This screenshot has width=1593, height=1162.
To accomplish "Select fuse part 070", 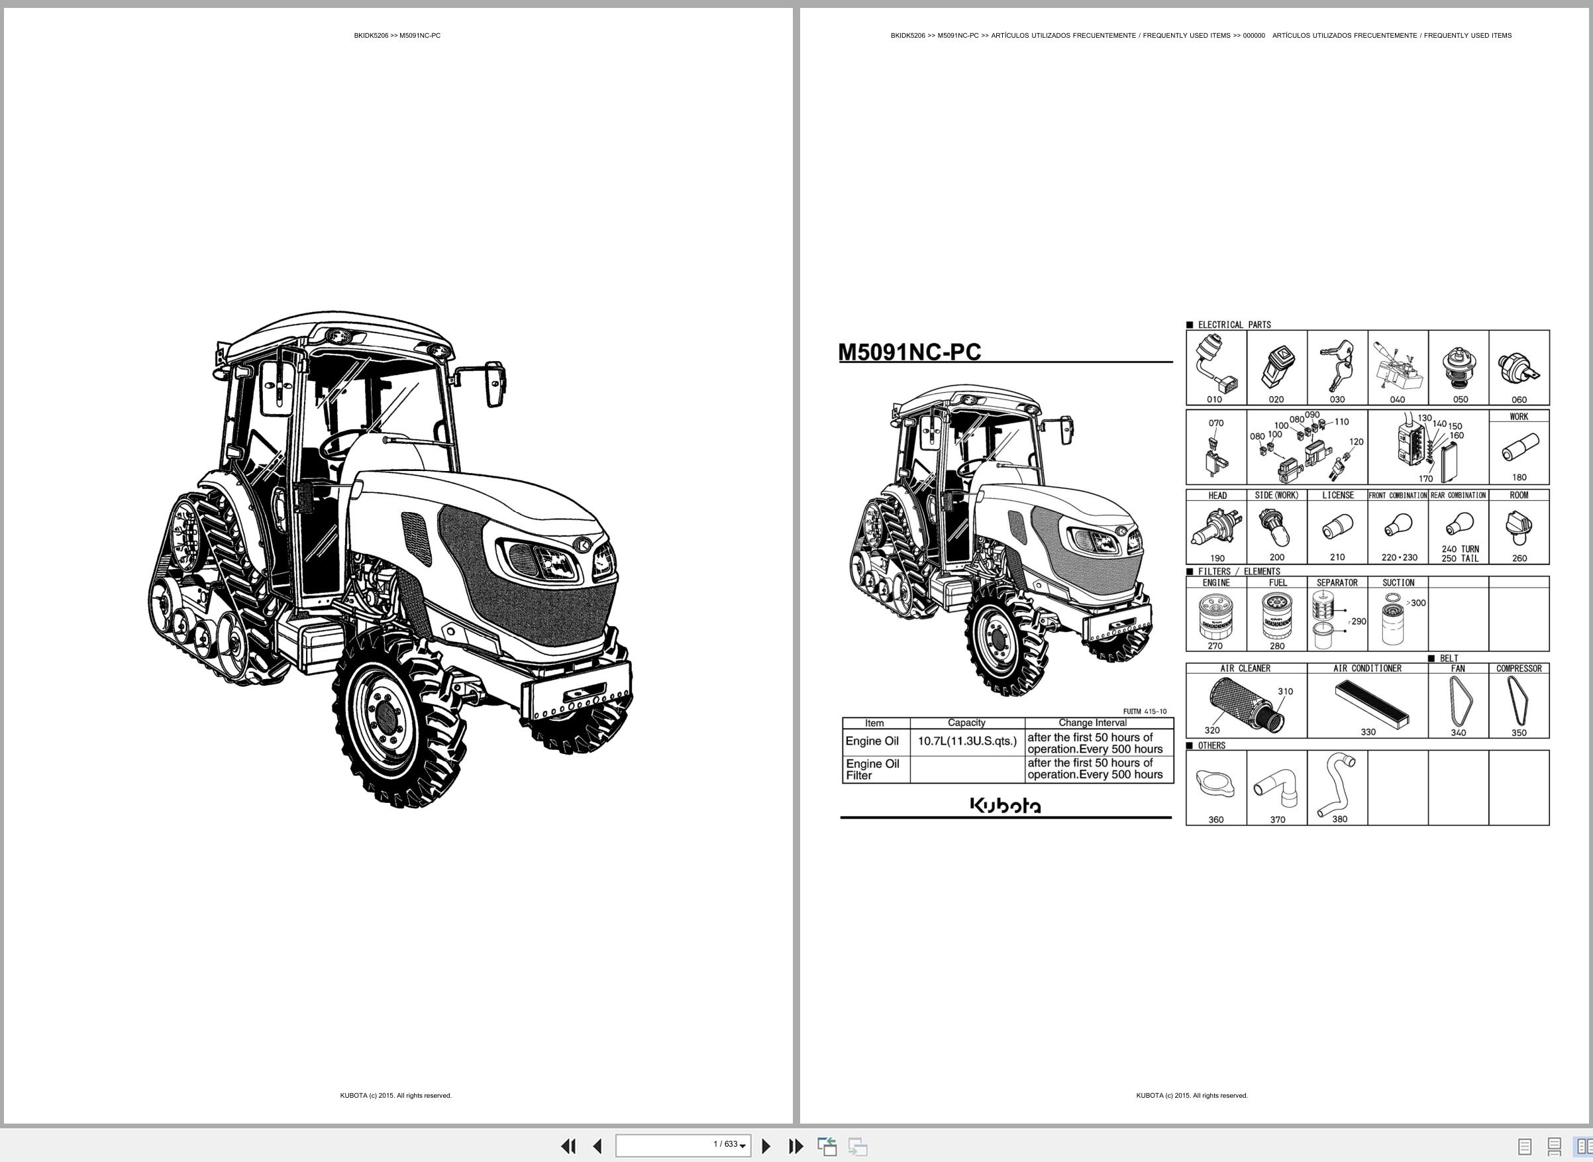I will click(1216, 447).
